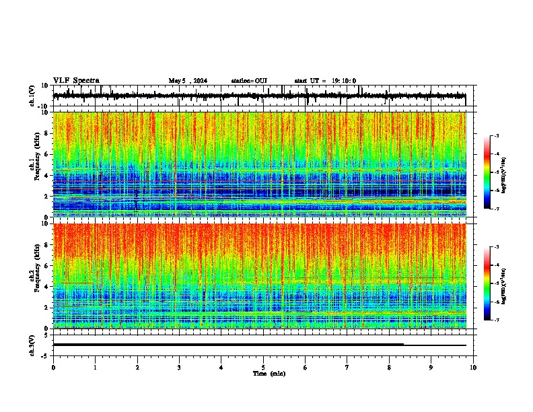Image resolution: width=533 pixels, height=412 pixels.
Task: Click time axis tick label "3"
Action: pos(179,368)
